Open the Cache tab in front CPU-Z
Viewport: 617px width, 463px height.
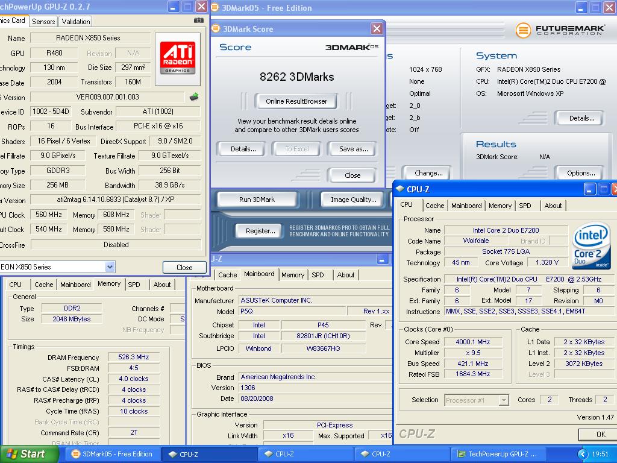tap(435, 206)
